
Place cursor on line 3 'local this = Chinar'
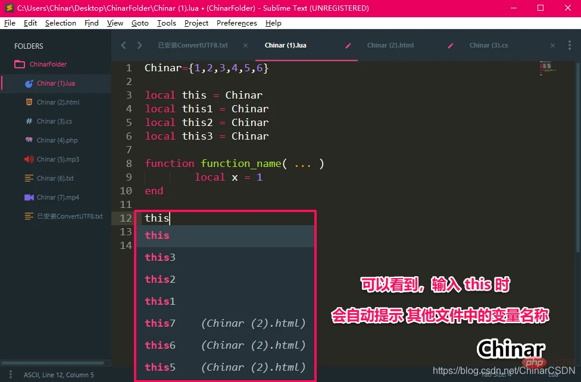[x=204, y=95]
